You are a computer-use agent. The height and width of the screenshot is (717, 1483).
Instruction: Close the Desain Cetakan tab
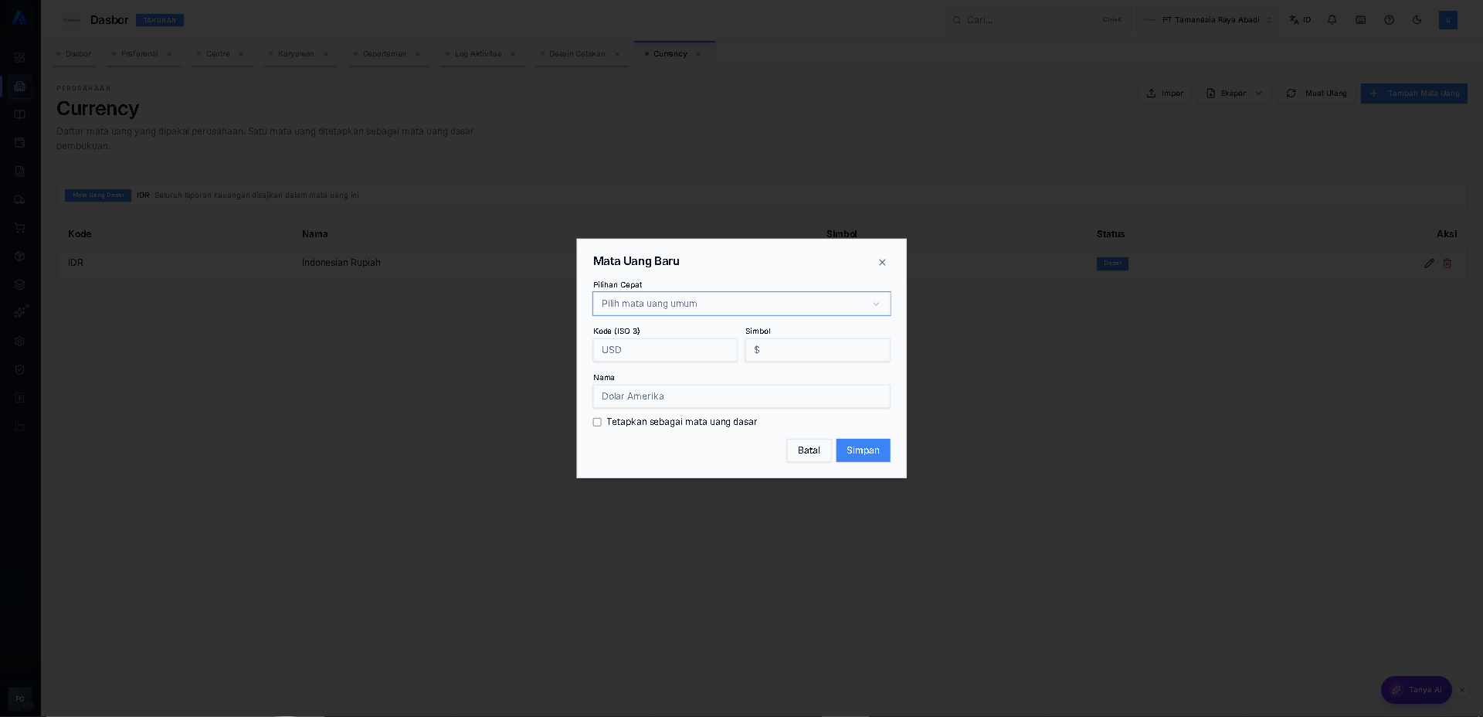coord(617,54)
